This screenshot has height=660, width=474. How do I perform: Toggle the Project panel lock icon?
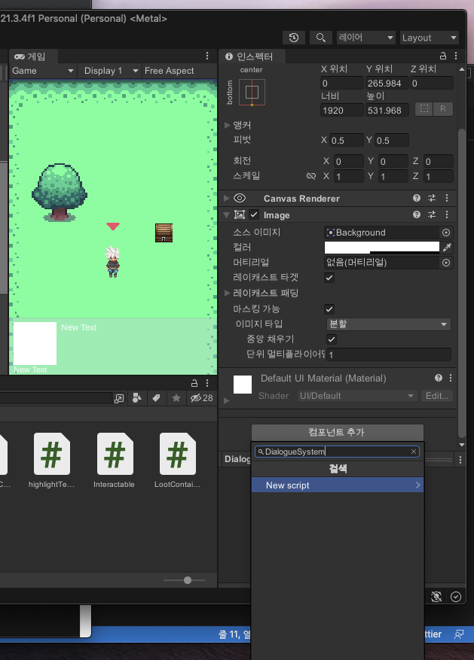194,383
